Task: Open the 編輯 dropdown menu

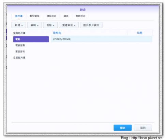Action: click(x=34, y=25)
